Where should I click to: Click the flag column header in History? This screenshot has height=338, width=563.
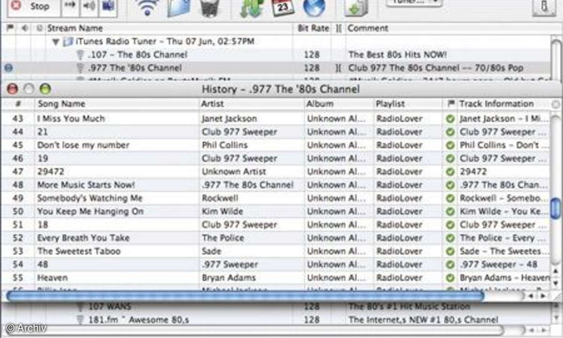[450, 104]
